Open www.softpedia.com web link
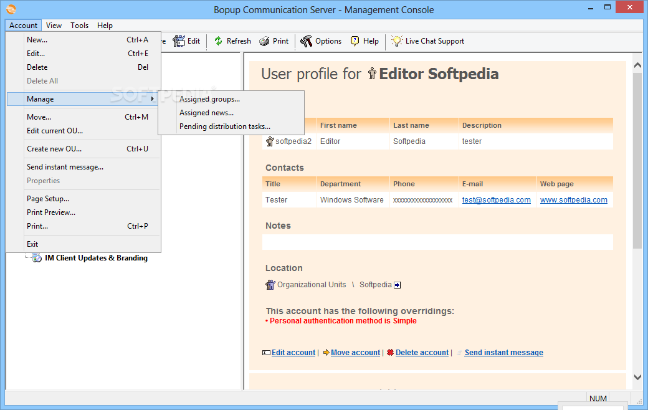Screen dimensions: 648x410 (x=574, y=200)
